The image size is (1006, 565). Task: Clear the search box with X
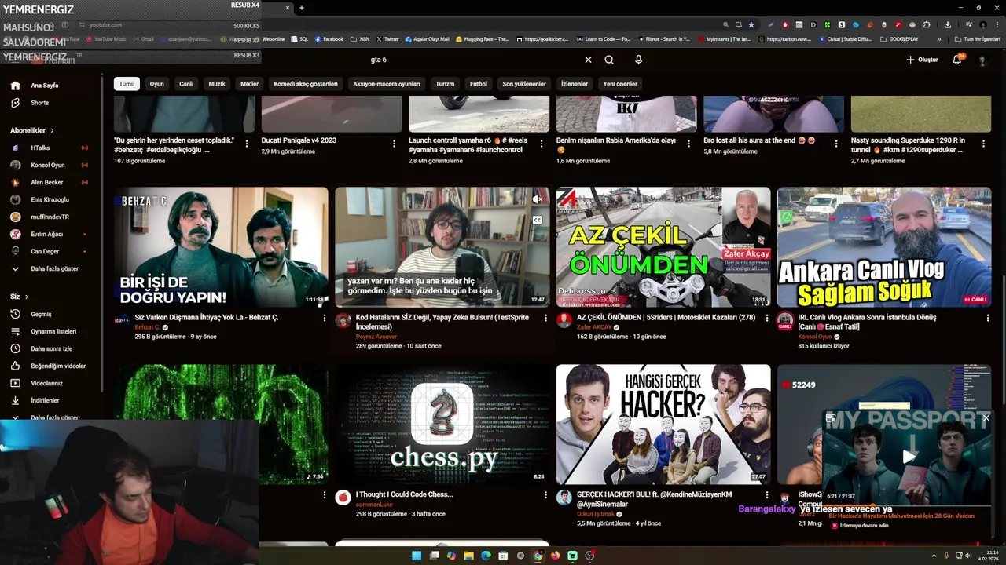pos(588,60)
